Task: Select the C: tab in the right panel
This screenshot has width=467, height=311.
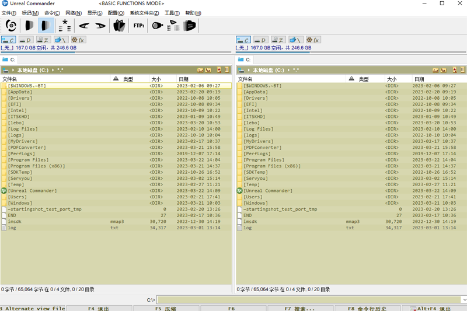Action: click(245, 60)
